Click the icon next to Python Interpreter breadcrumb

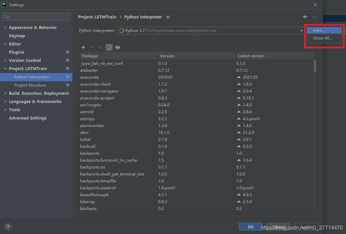coord(168,17)
